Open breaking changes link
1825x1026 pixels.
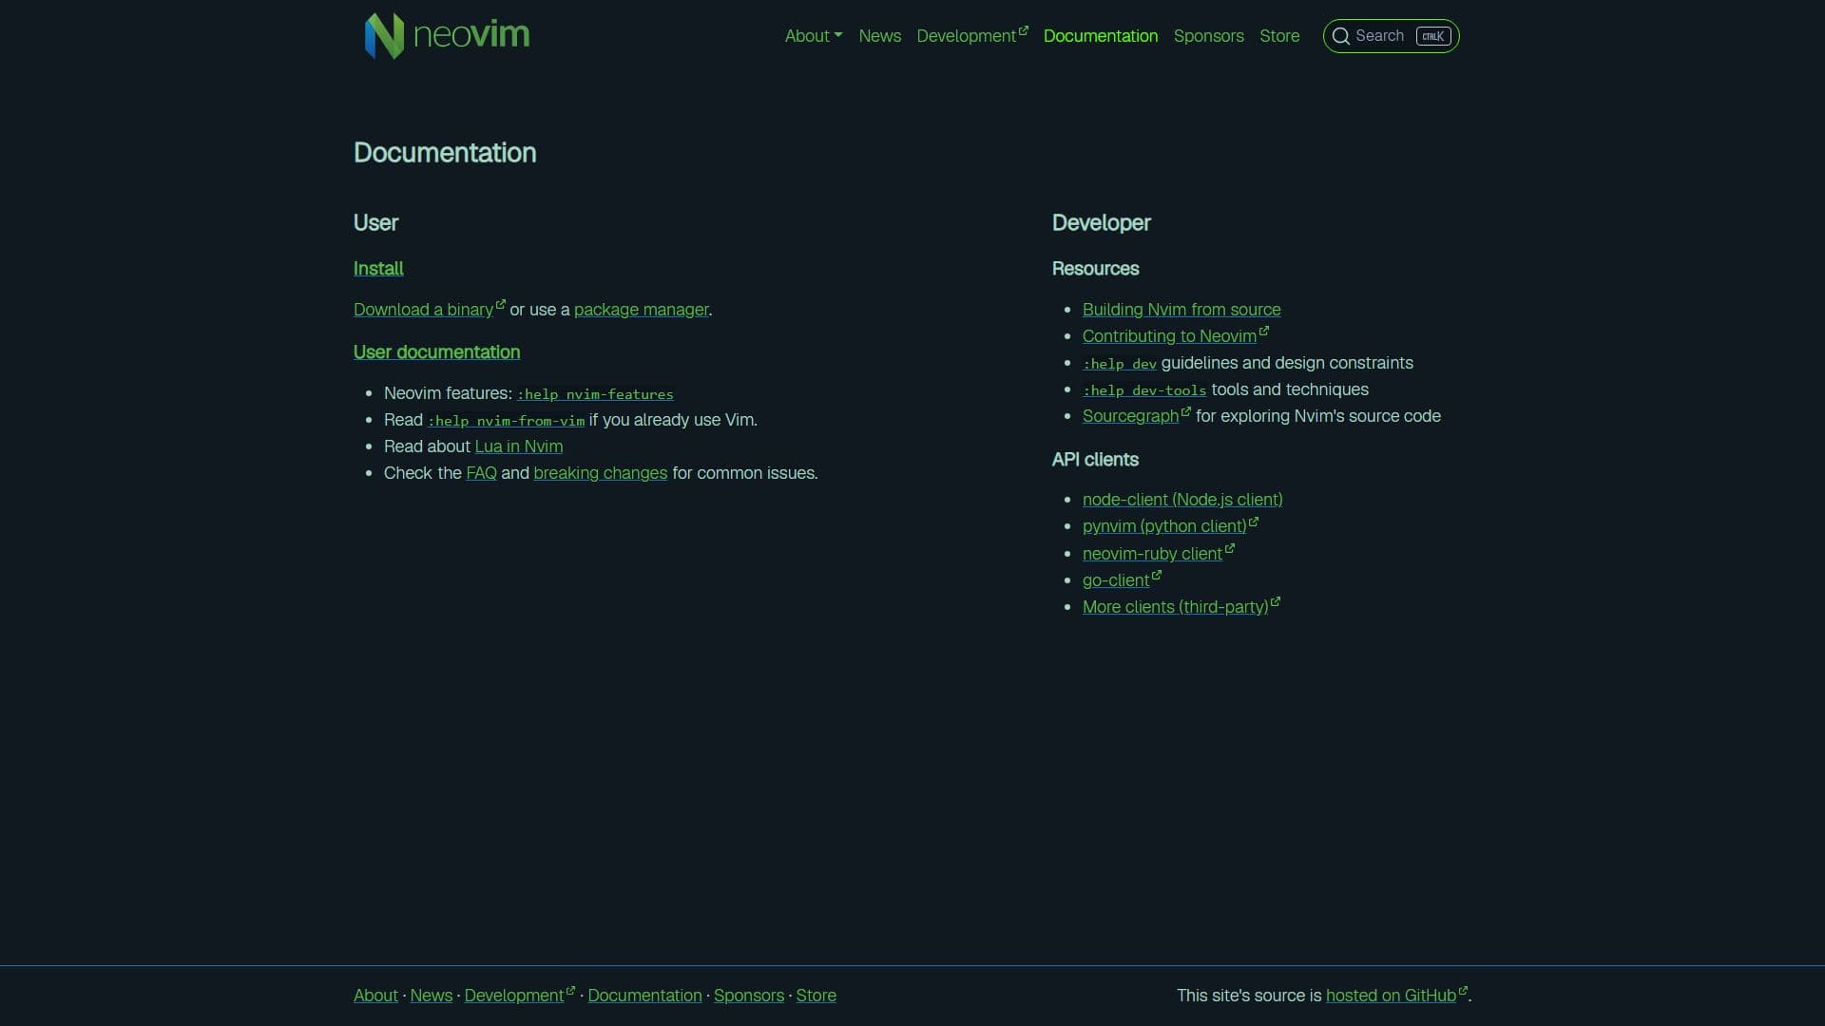[601, 473]
